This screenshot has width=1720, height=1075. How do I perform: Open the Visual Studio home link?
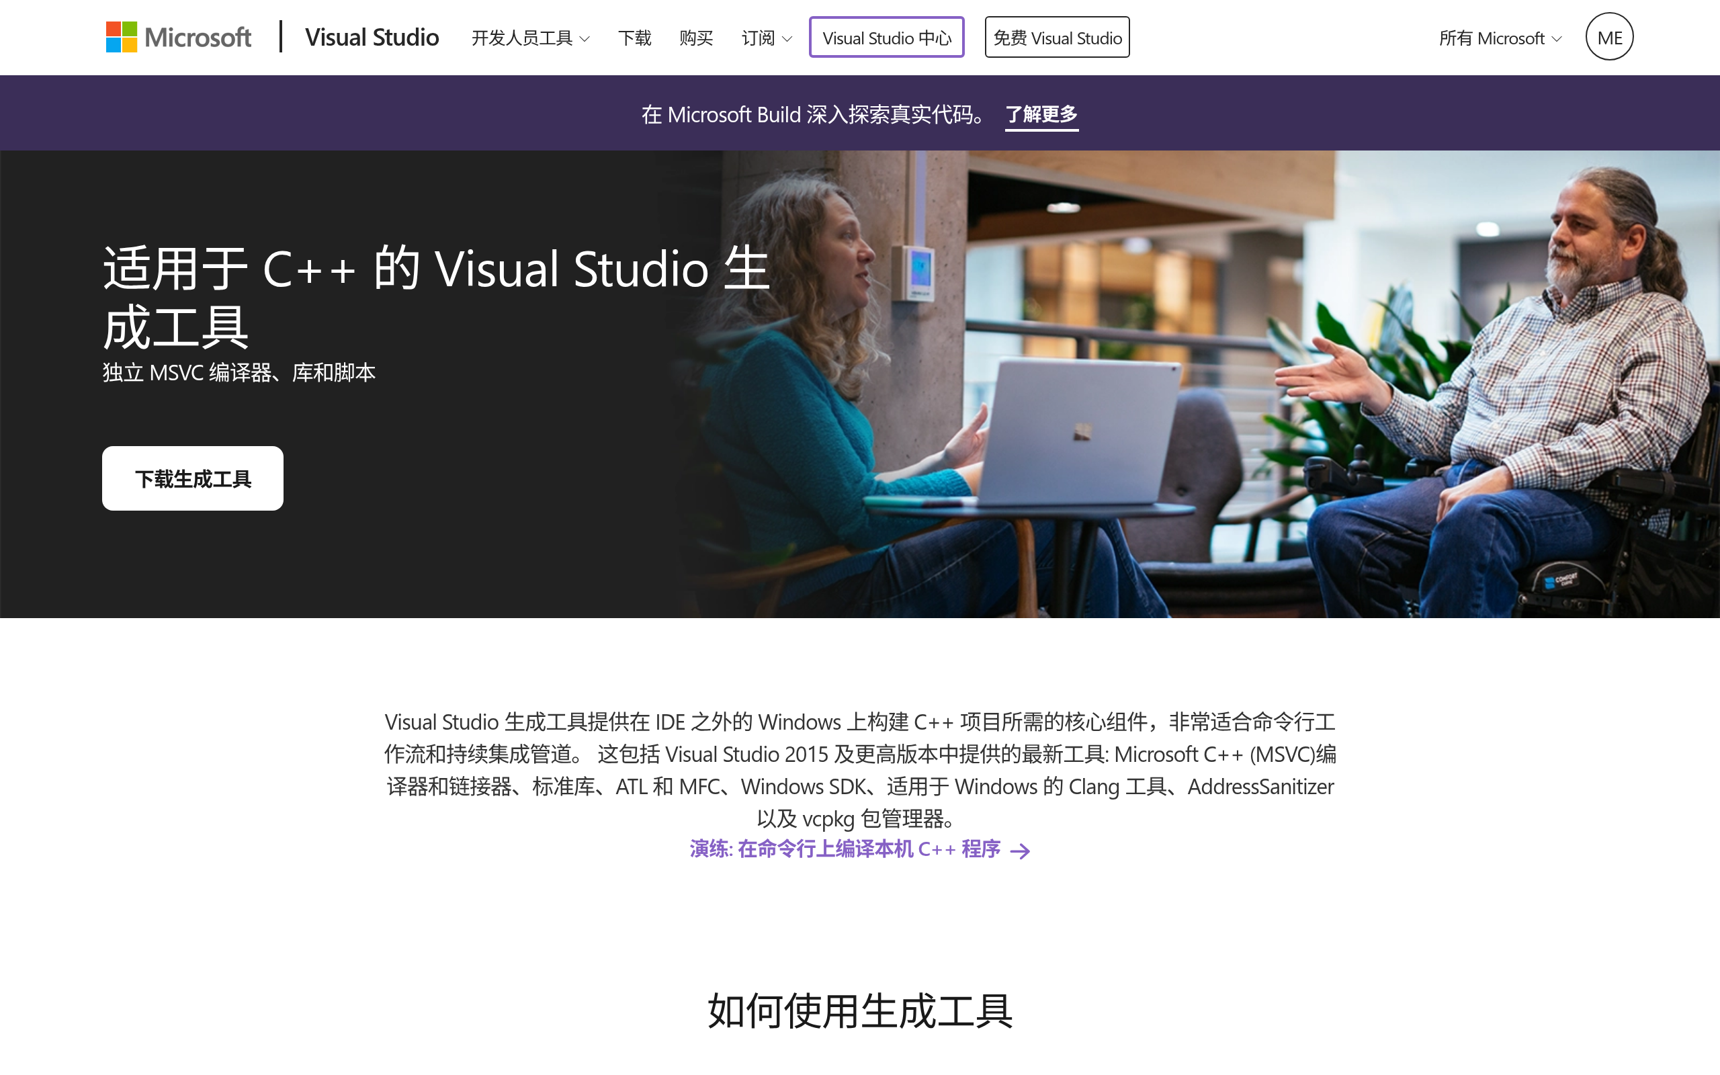[372, 37]
